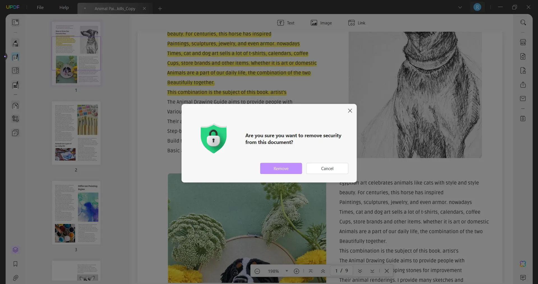
Task: Select page 1 thumbnail
Action: click(76, 53)
